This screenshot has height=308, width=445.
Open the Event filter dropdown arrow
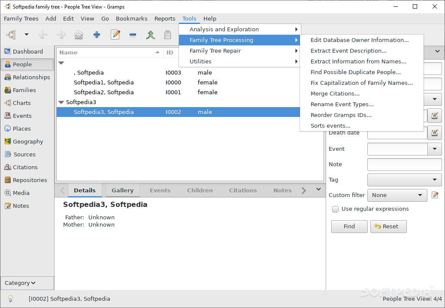click(x=435, y=149)
